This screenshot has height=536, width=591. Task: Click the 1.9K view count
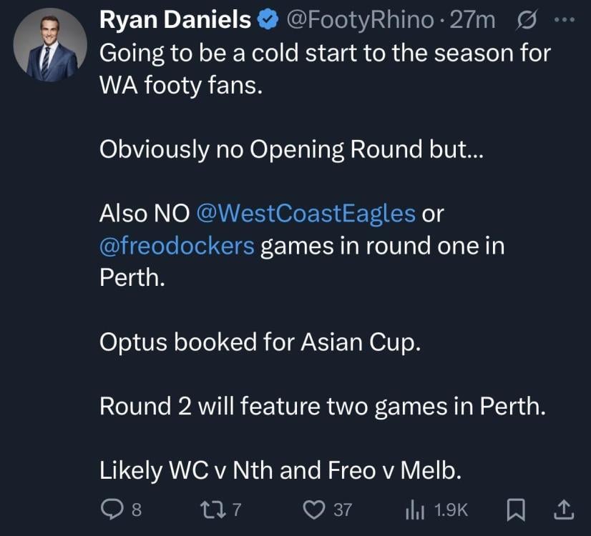tap(451, 509)
